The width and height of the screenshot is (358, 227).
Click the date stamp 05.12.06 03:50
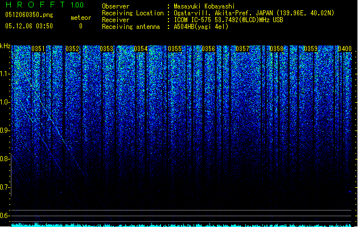(x=29, y=26)
